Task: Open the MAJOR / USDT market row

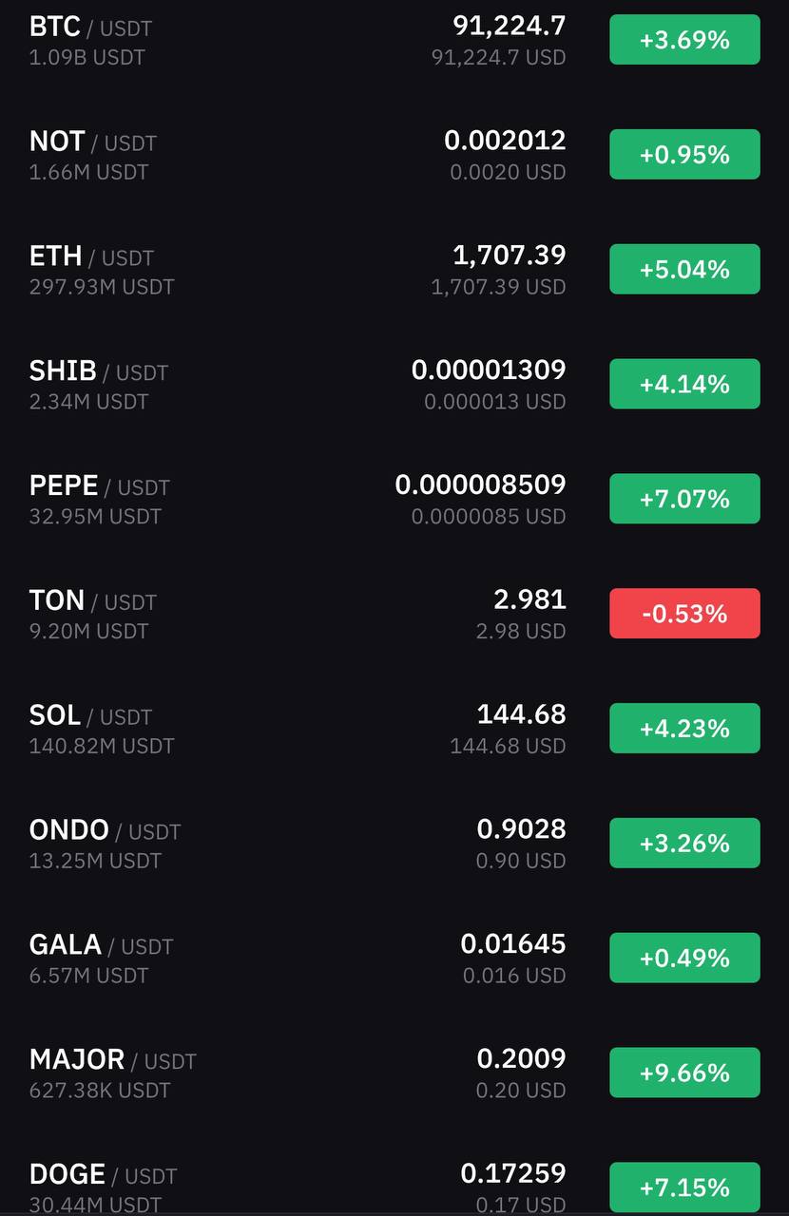Action: pos(394,1074)
